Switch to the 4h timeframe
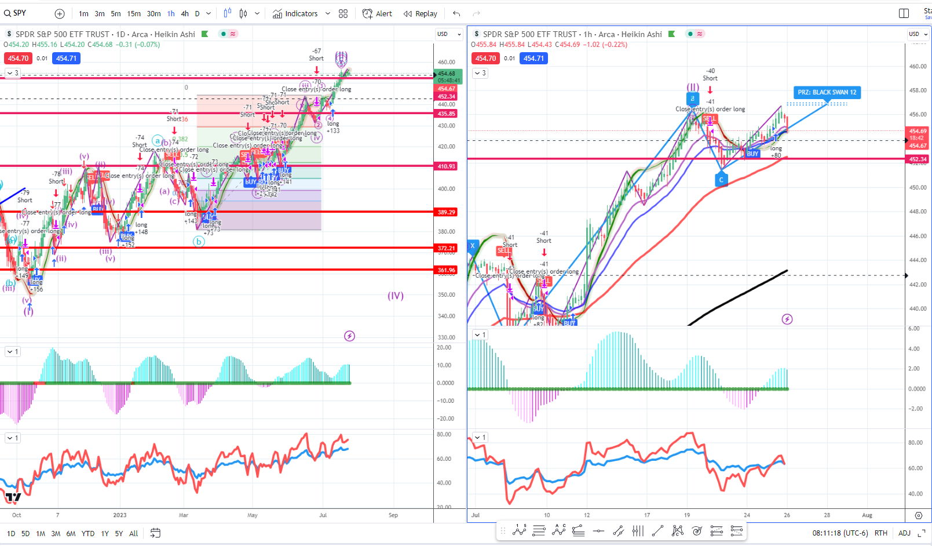Viewport: 932px width, 546px height. pos(185,13)
